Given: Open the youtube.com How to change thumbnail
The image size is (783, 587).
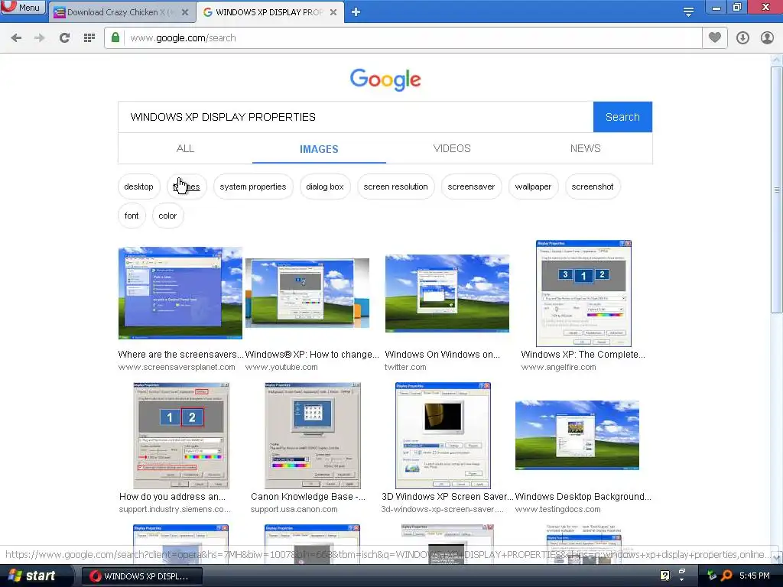Looking at the screenshot, I should point(307,293).
